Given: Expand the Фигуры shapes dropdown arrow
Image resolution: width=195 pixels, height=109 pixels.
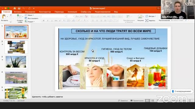Looking at the screenshot, I should [155, 16].
